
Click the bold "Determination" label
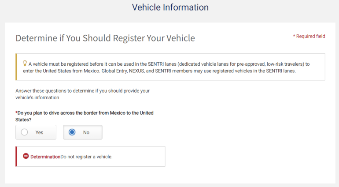click(x=45, y=157)
